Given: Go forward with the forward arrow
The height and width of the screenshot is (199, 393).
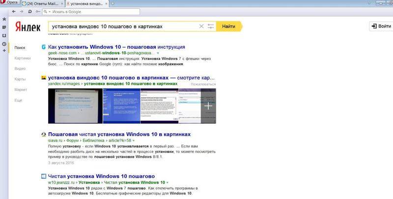Looking at the screenshot, I should [x=22, y=11].
